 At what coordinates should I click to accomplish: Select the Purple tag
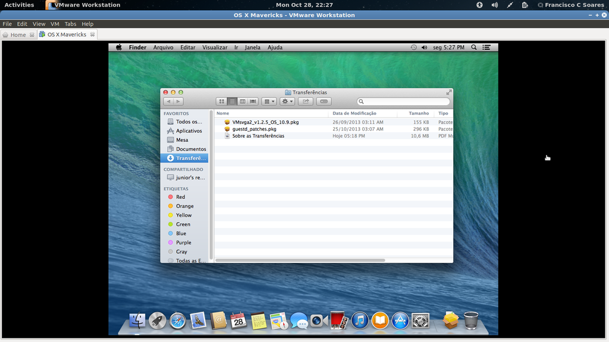[185, 243]
